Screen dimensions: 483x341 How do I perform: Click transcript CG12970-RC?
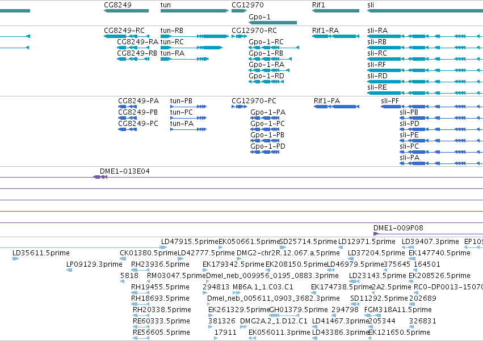(x=240, y=36)
